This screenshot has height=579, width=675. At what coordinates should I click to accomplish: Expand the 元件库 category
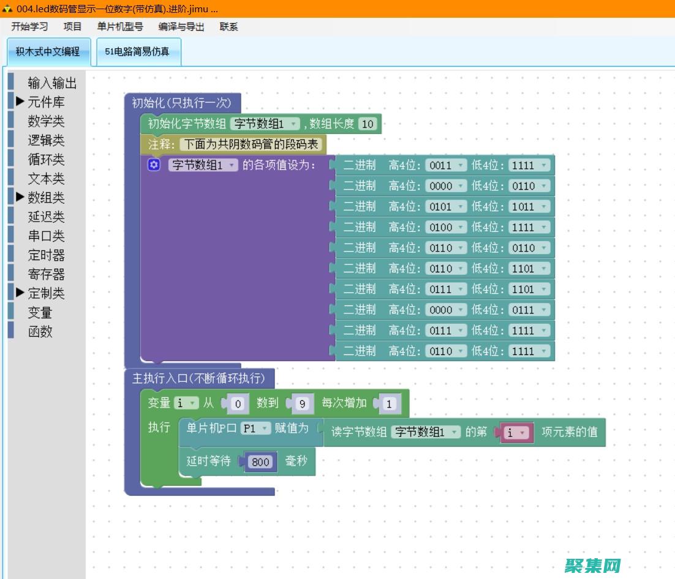[x=20, y=102]
